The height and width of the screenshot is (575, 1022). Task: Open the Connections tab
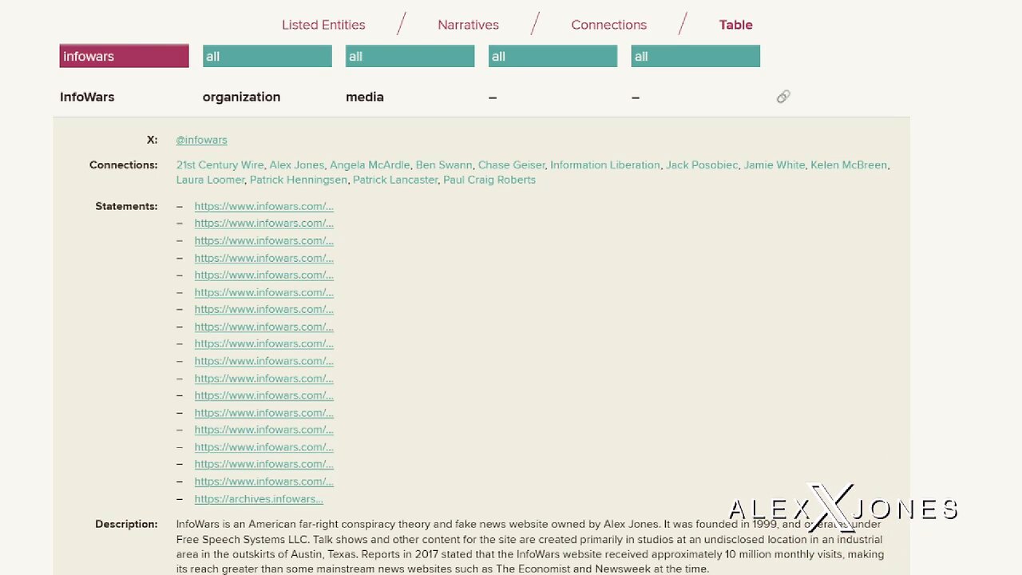click(608, 25)
